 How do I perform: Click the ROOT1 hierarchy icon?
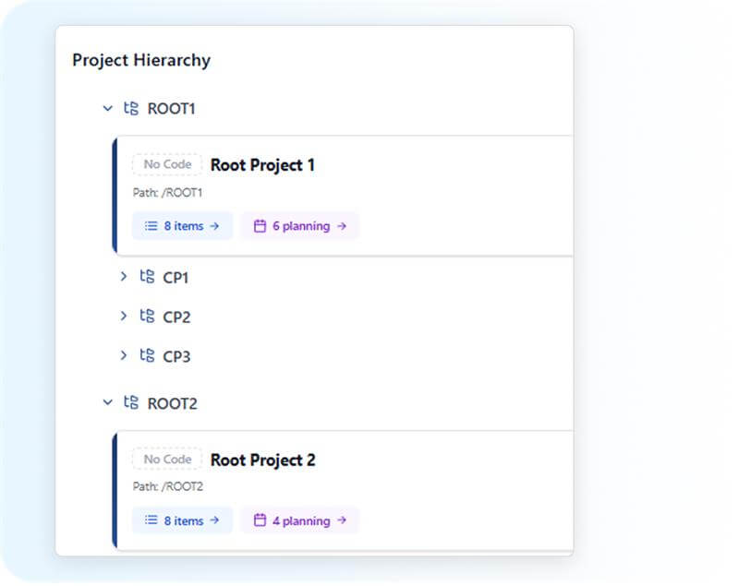coord(131,109)
